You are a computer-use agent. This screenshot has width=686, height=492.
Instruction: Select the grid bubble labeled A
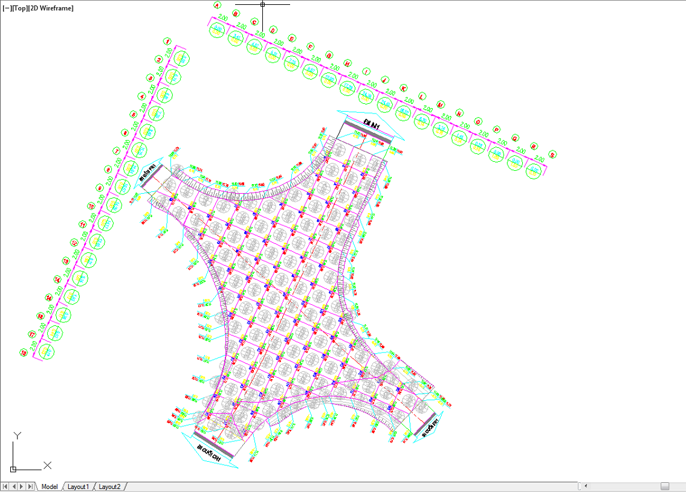coord(218,5)
